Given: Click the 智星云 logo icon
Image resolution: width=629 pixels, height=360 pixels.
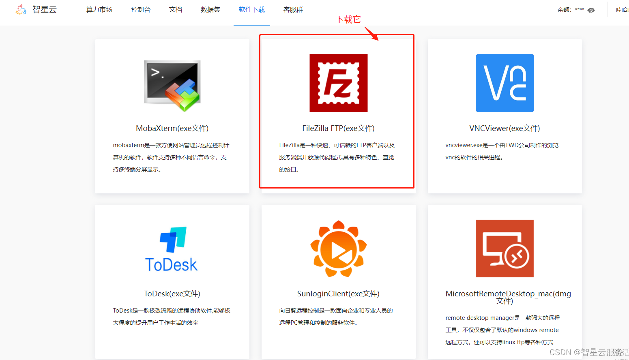Looking at the screenshot, I should [x=21, y=9].
